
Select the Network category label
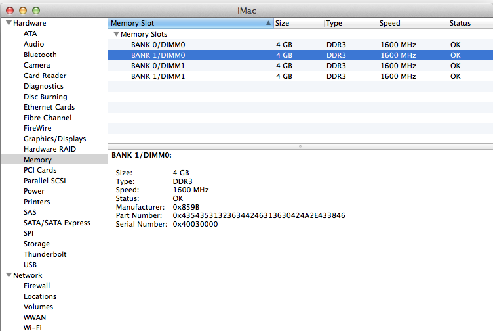pos(28,275)
